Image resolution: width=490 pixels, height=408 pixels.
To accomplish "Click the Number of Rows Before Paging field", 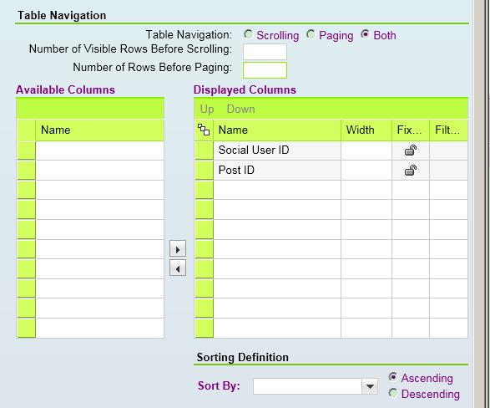I will click(265, 70).
